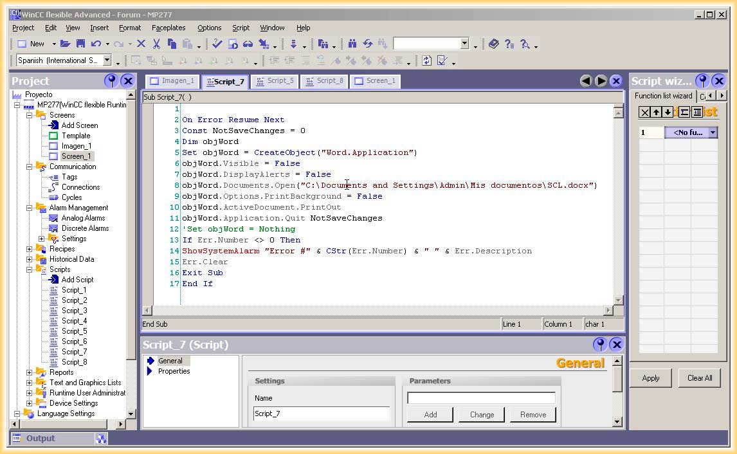Screen dimensions: 737x454
Task: Expand the Recipes tree node
Action: coord(30,249)
